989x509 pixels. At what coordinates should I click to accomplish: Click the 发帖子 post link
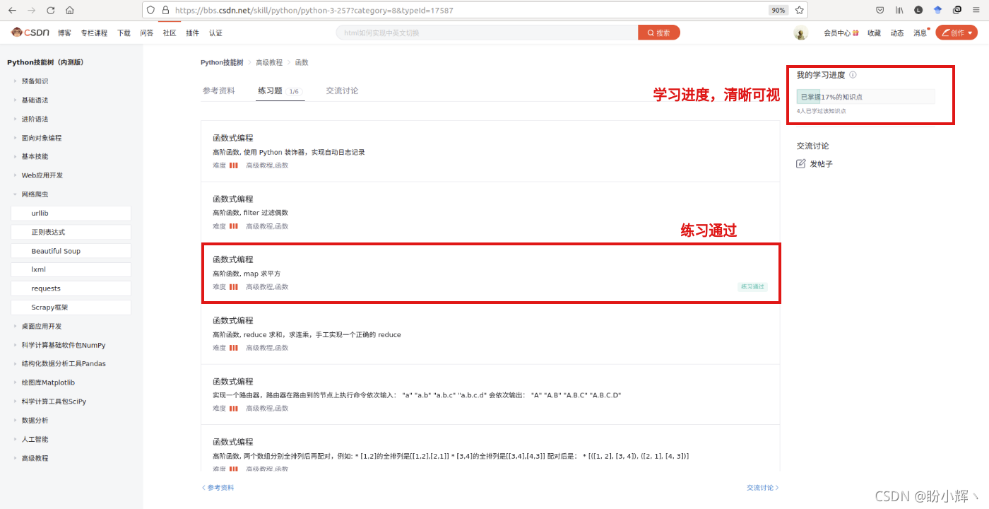(x=821, y=164)
